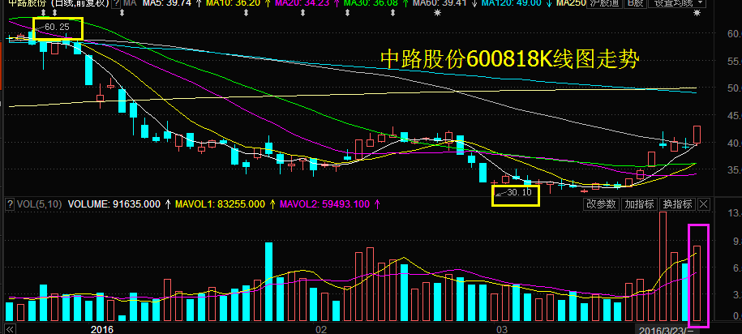Image resolution: width=742 pixels, height=334 pixels.
Task: Close the volume indicator panel with X
Action: 704,204
